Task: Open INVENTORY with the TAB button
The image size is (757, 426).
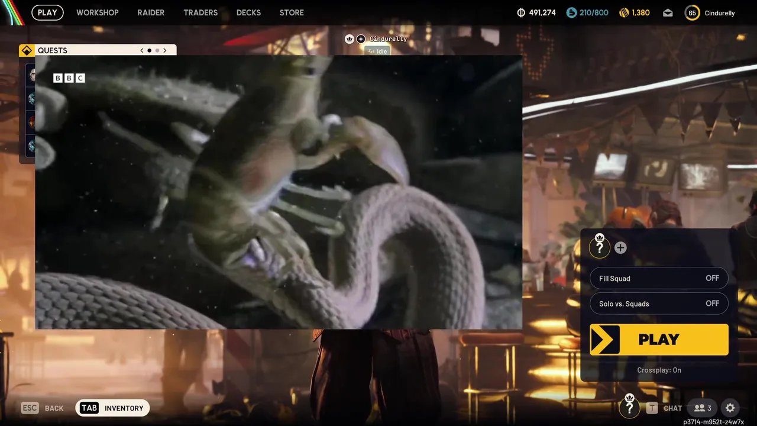Action: [x=112, y=408]
